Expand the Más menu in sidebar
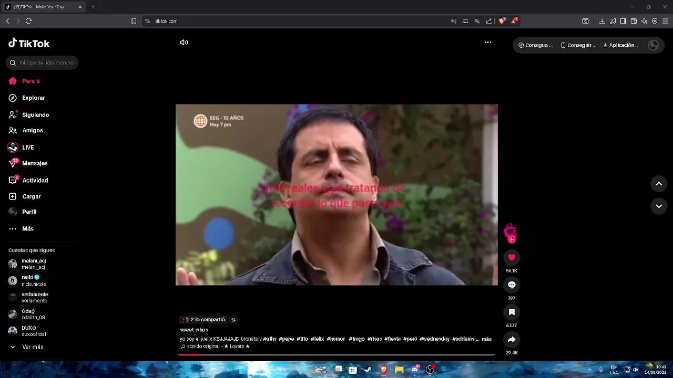Viewport: 673px width, 378px height. click(x=21, y=228)
